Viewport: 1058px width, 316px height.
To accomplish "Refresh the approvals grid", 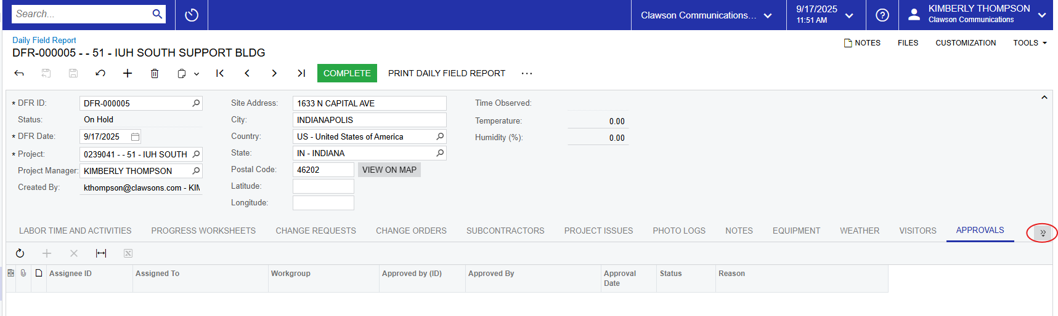I will 20,253.
